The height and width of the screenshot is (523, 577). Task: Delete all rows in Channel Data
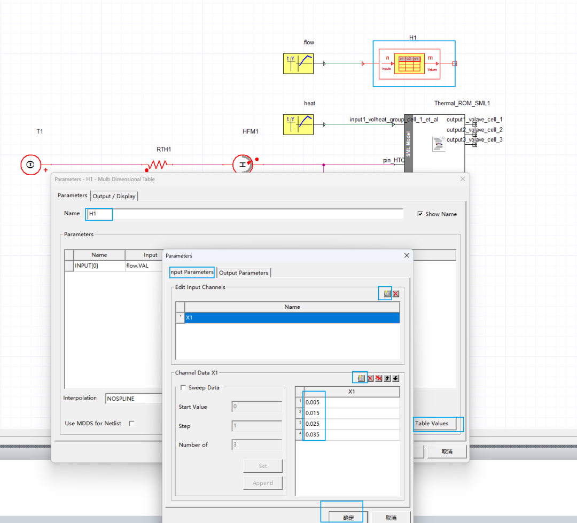(x=378, y=378)
